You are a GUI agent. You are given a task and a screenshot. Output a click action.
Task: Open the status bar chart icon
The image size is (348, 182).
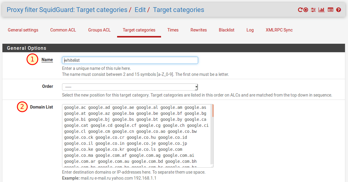[x=322, y=10]
